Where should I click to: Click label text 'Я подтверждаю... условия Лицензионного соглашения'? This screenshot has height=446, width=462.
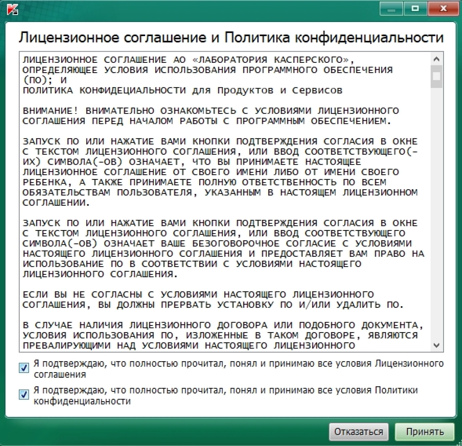coord(239,369)
